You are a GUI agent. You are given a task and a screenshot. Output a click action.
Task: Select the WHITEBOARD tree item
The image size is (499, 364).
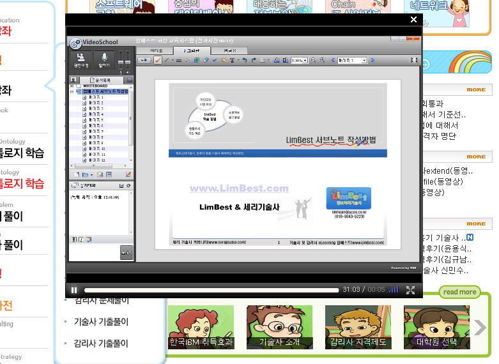pos(95,86)
